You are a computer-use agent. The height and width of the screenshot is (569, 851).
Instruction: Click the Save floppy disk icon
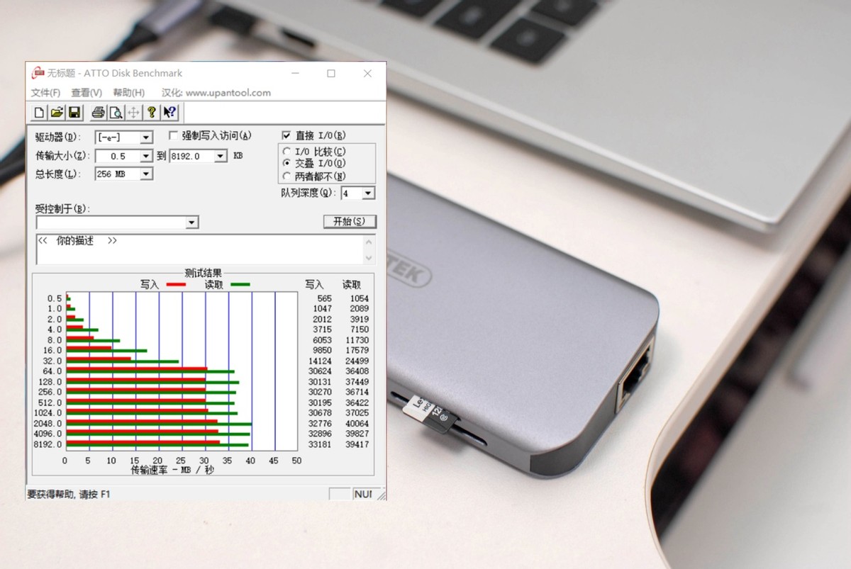click(74, 112)
